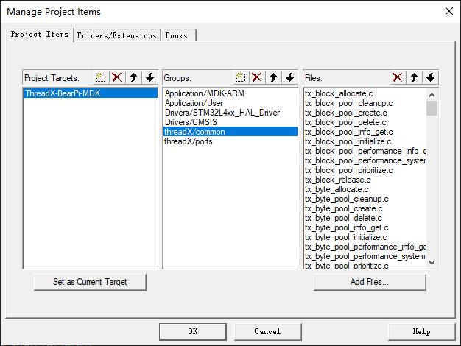Confirm with the OK button

193,331
